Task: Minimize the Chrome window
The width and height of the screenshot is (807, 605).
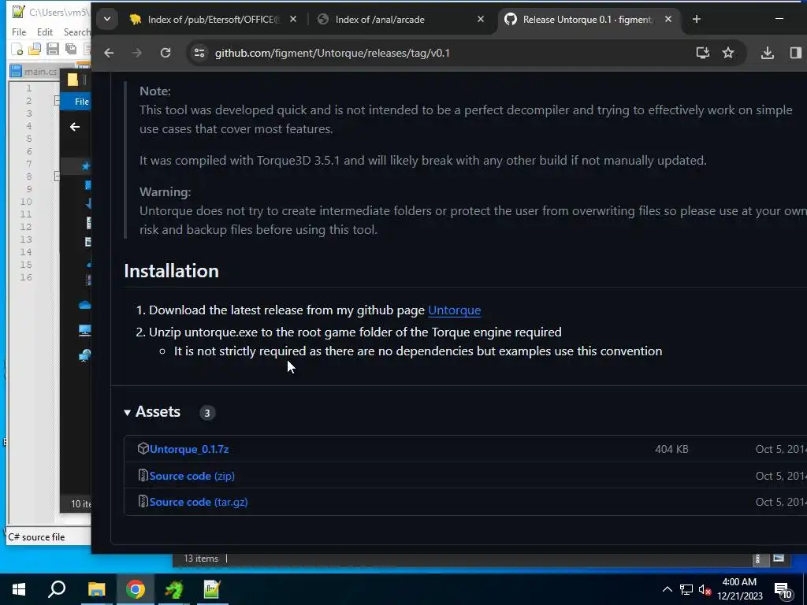Action: click(779, 19)
